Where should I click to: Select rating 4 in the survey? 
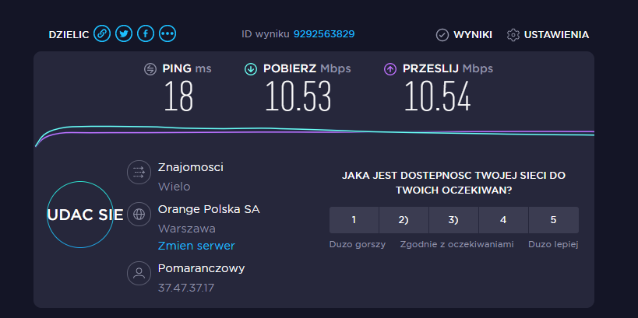tap(503, 220)
